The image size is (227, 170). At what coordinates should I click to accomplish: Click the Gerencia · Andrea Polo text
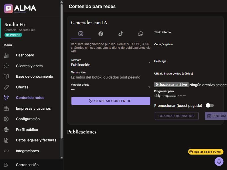20,30
